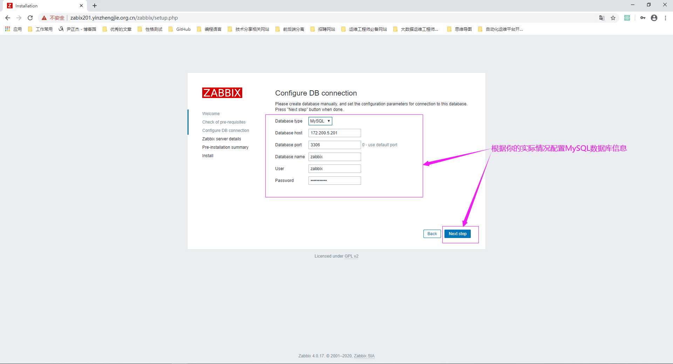Open the 运维工程师必备网站 bookmark folder

coord(364,29)
